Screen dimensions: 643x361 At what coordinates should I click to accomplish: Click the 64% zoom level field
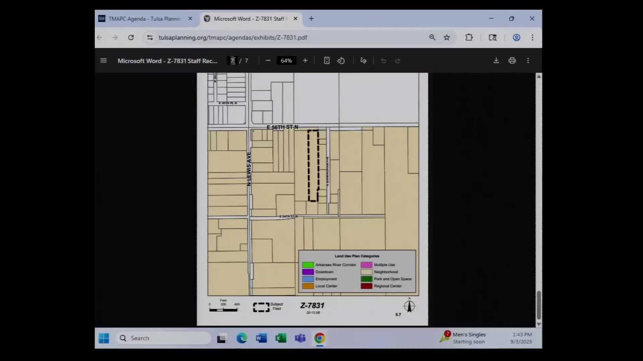click(x=286, y=61)
